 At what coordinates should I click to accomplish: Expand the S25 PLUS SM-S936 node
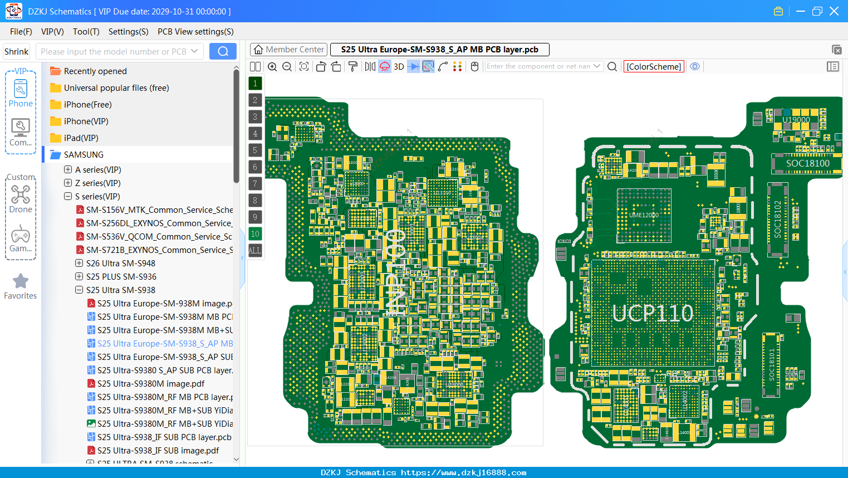(79, 276)
